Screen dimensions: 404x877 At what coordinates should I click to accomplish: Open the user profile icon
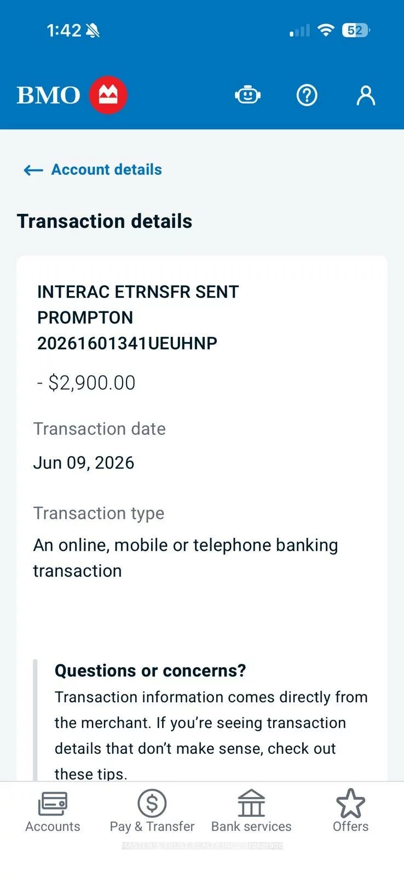coord(366,95)
